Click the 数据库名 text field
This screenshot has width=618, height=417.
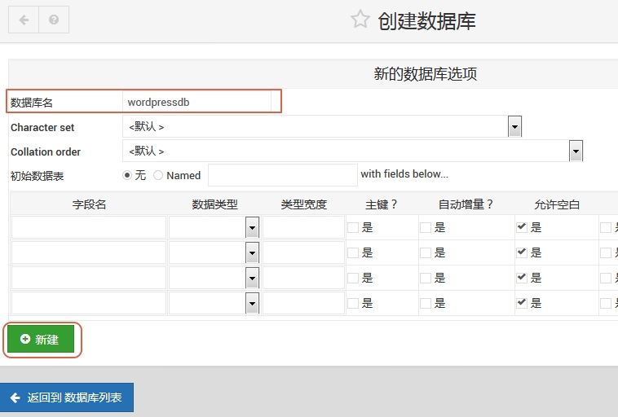pyautogui.click(x=197, y=102)
